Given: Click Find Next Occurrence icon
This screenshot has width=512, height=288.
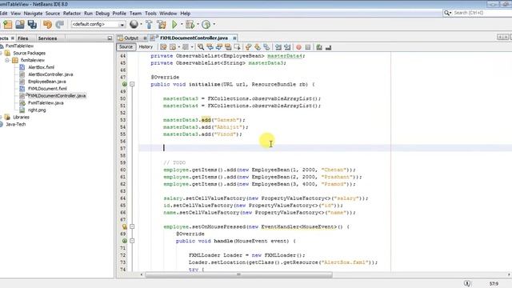Looking at the screenshot, I should (218, 47).
